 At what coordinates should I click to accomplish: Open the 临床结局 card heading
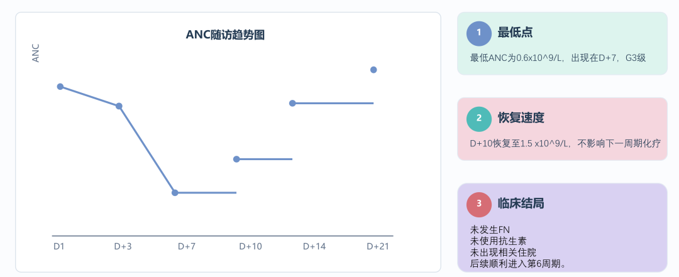521,204
